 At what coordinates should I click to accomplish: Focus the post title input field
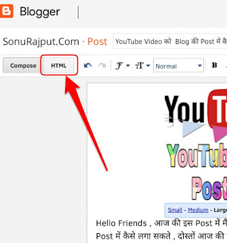pos(170,41)
